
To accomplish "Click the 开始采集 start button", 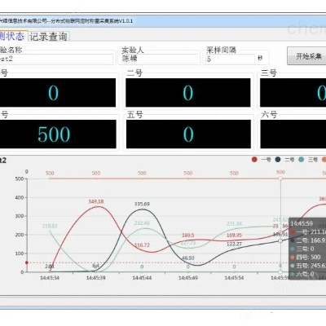I will (307, 56).
